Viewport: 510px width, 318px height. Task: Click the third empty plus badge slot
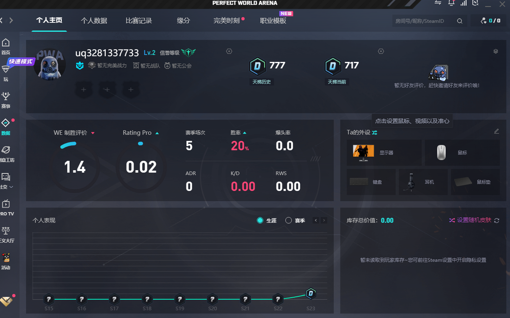(131, 89)
